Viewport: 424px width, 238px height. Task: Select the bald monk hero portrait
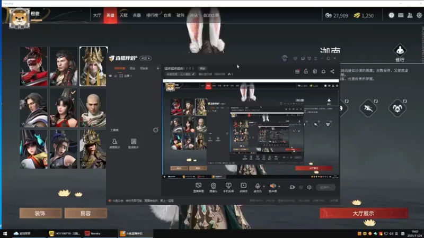click(93, 108)
